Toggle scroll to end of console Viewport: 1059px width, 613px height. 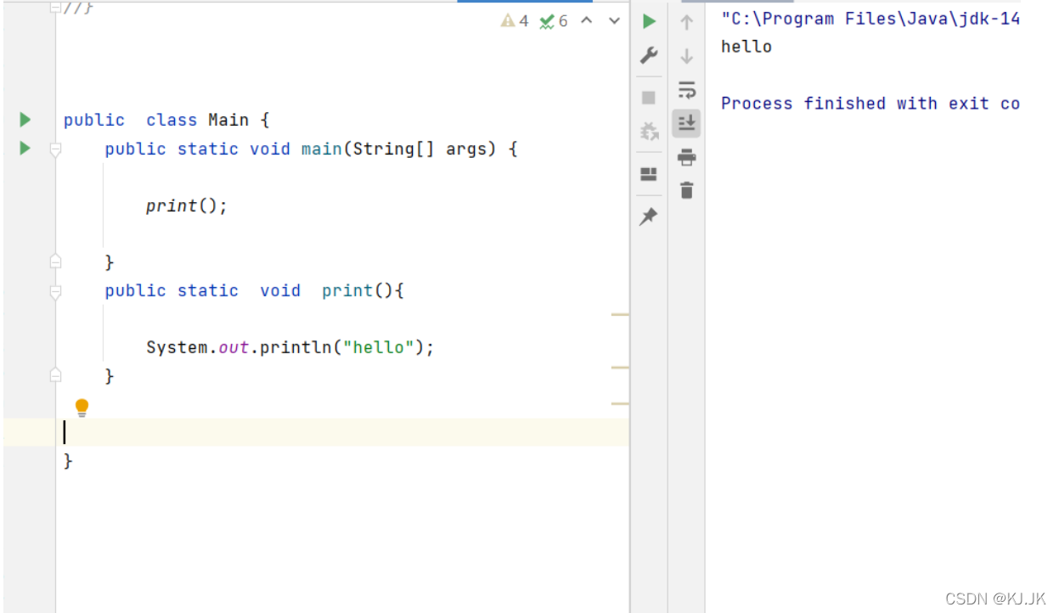tap(686, 123)
